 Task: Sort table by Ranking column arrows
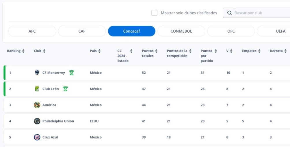tap(23, 51)
